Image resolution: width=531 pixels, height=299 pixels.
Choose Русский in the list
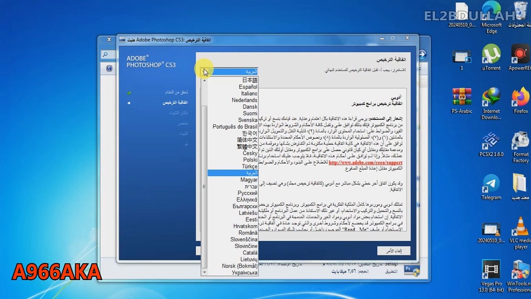click(x=248, y=193)
